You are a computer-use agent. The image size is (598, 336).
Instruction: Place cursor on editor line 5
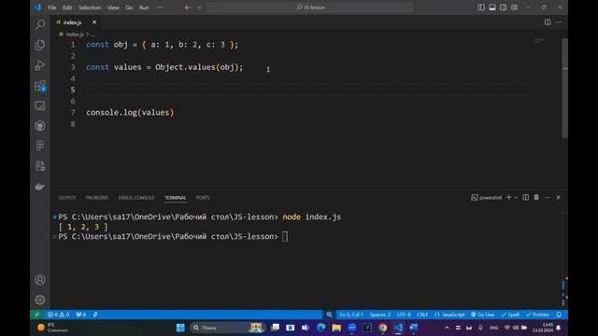[308, 90]
